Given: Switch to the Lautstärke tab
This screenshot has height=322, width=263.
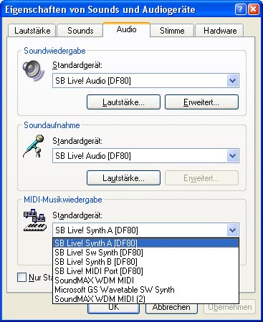Looking at the screenshot, I should click(32, 31).
